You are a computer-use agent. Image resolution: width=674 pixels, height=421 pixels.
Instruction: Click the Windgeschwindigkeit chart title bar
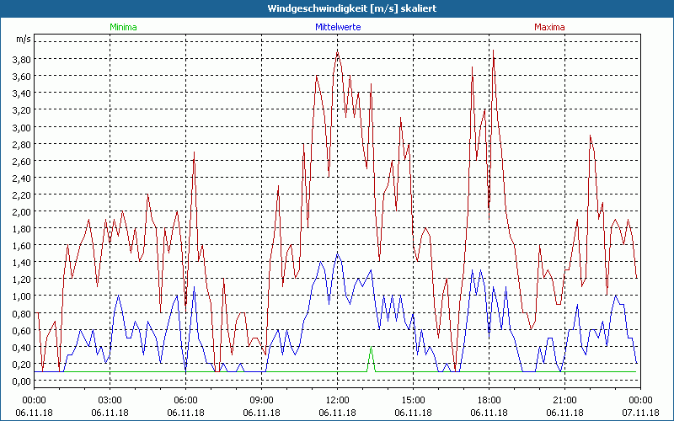pos(337,8)
